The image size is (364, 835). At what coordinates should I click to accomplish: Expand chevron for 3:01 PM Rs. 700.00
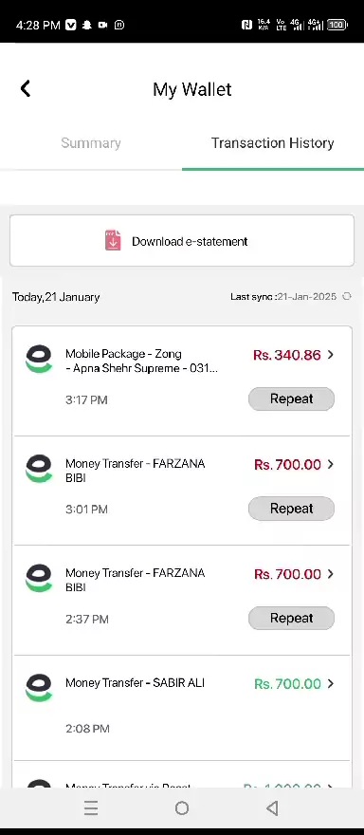331,464
